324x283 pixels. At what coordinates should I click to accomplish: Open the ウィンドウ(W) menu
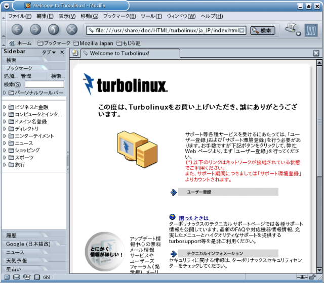[x=181, y=16]
